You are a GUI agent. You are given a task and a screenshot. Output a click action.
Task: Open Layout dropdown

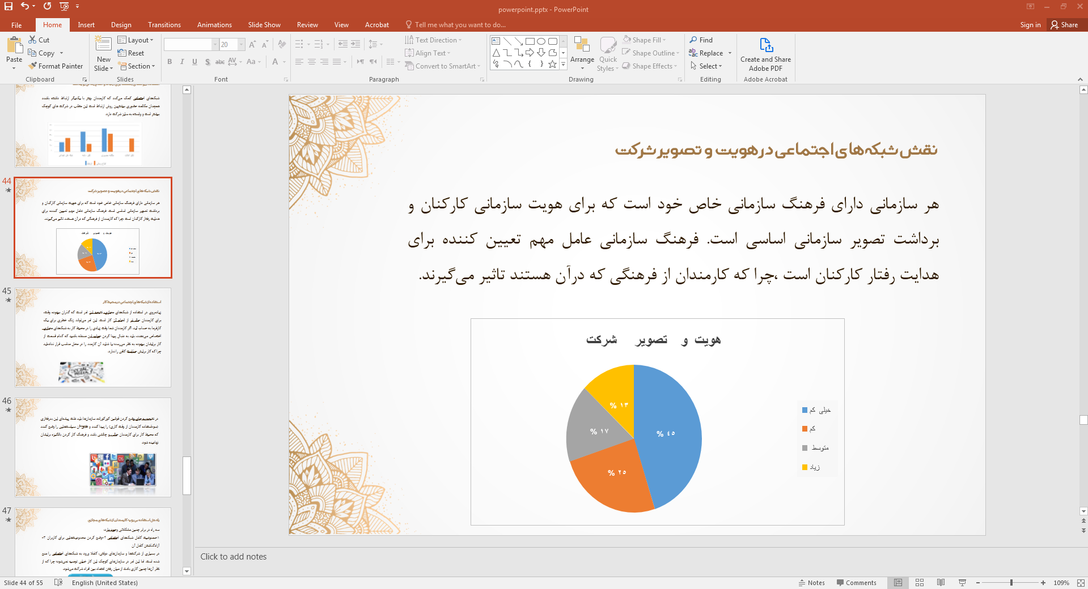click(136, 40)
